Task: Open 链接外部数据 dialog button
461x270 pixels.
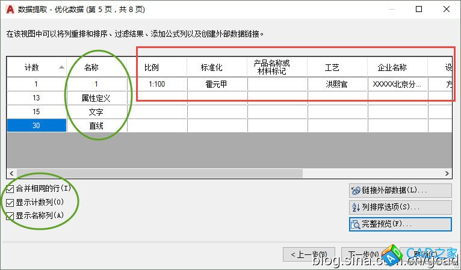Action: 400,191
